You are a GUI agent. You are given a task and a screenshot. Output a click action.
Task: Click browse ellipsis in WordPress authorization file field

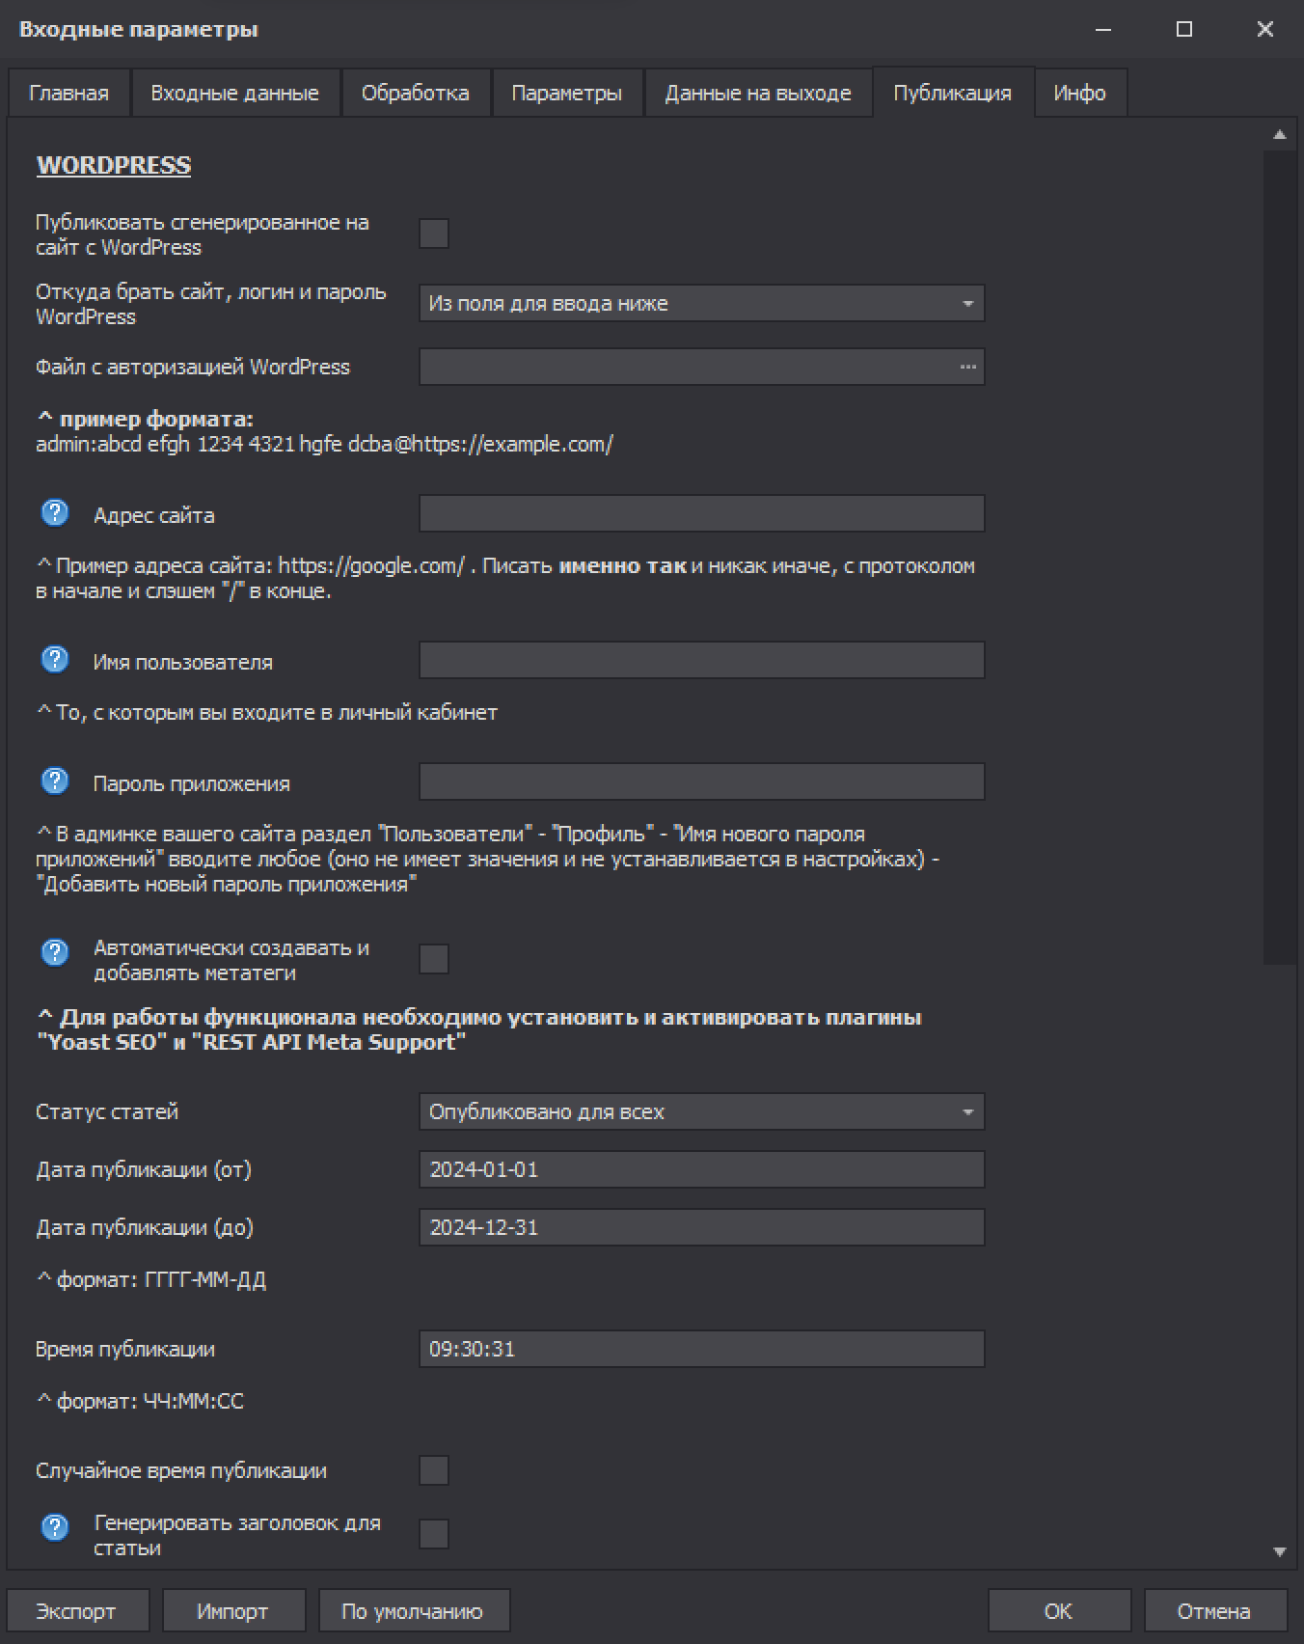[967, 367]
